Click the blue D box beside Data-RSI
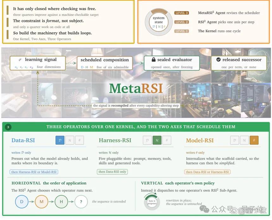This screenshot has height=220, width=272. coord(60,140)
